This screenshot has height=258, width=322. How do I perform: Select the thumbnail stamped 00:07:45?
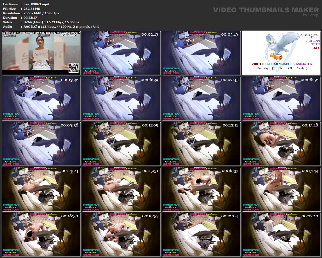coord(201,98)
